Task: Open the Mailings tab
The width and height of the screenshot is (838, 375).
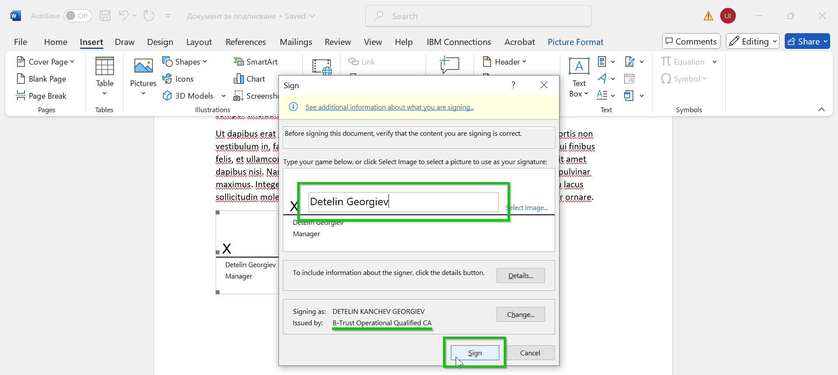Action: click(296, 42)
